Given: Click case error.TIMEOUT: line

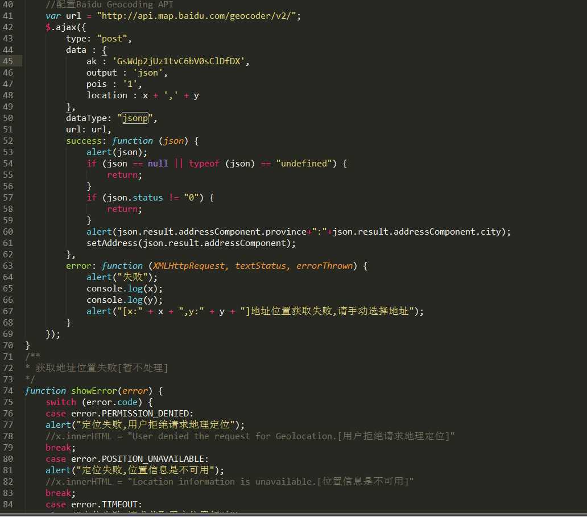Looking at the screenshot, I should pyautogui.click(x=94, y=505).
